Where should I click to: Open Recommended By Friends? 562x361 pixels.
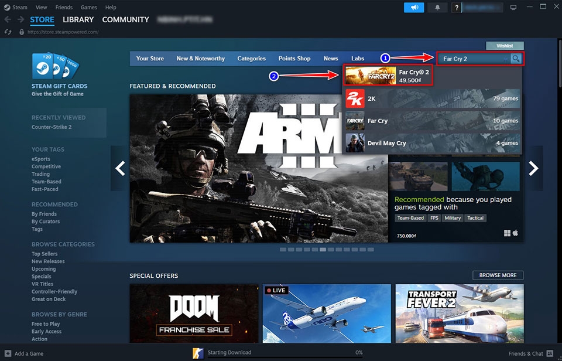44,214
